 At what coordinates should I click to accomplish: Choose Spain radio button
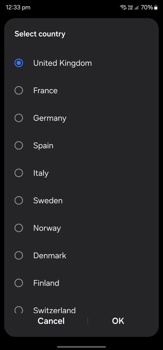point(19,145)
